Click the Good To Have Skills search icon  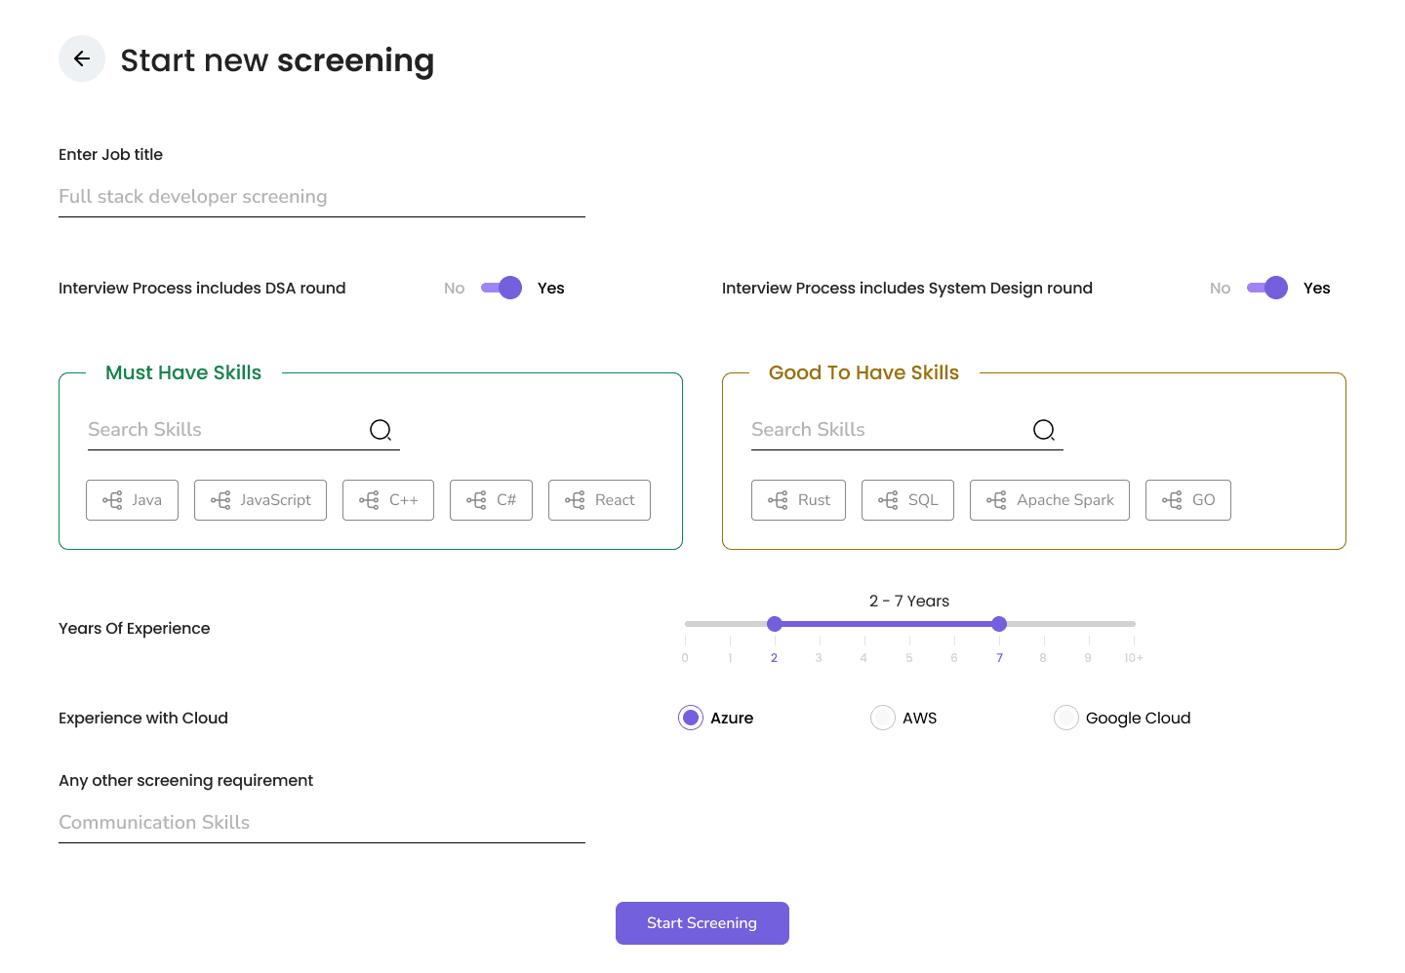tap(1044, 430)
